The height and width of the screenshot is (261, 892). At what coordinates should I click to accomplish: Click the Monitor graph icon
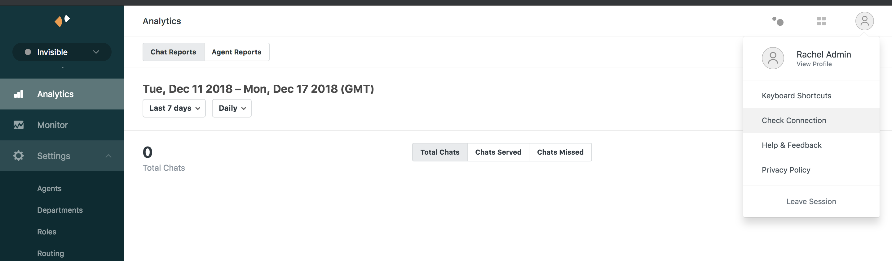coord(18,125)
